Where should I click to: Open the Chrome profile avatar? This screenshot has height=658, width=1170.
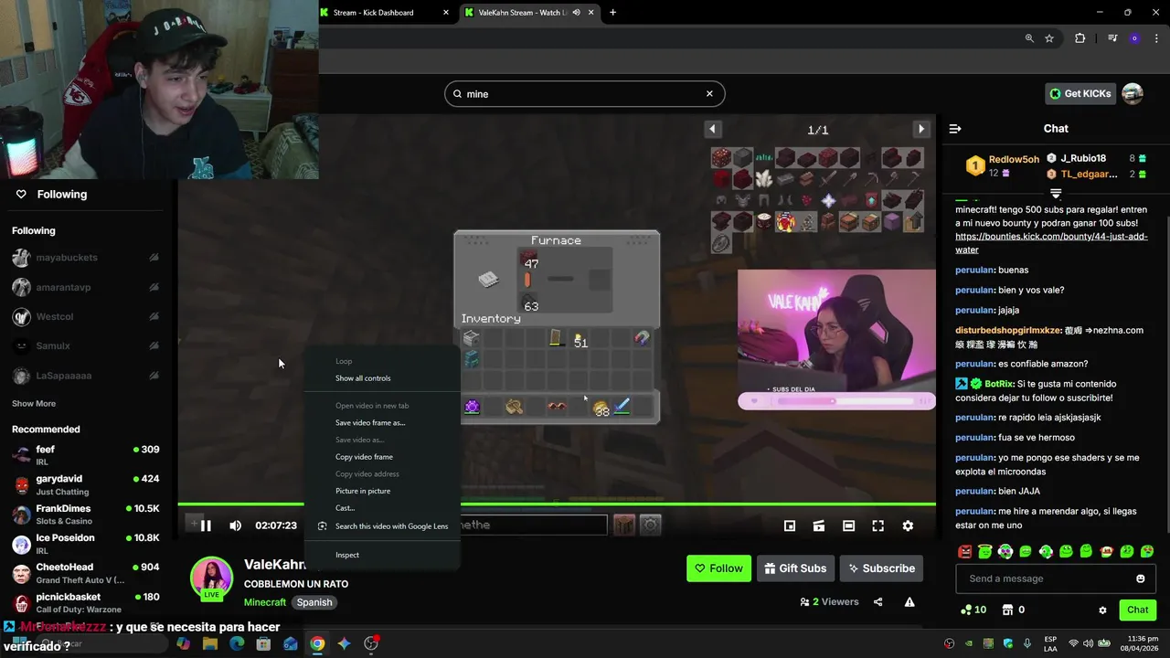1134,38
